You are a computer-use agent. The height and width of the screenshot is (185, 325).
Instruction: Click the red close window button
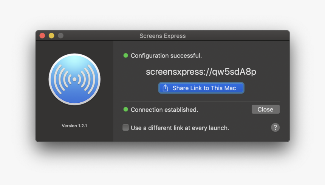pyautogui.click(x=42, y=35)
